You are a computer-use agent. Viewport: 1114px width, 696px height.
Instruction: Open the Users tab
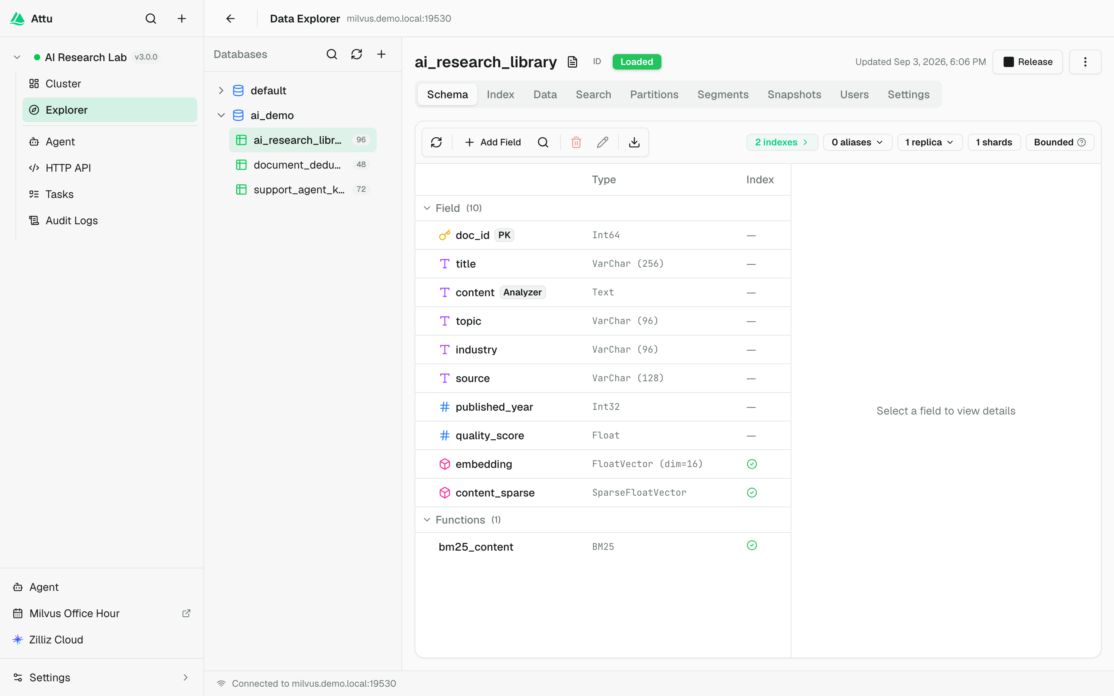(x=854, y=94)
